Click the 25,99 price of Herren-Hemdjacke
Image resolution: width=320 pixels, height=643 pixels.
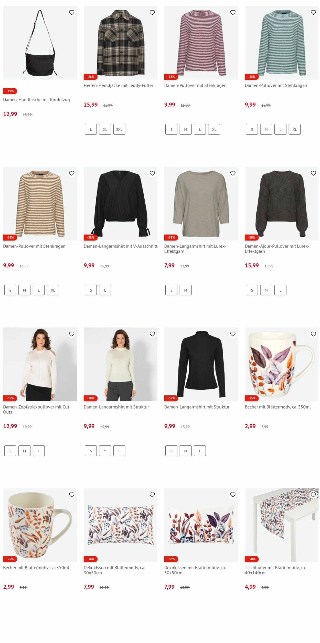[x=91, y=105]
